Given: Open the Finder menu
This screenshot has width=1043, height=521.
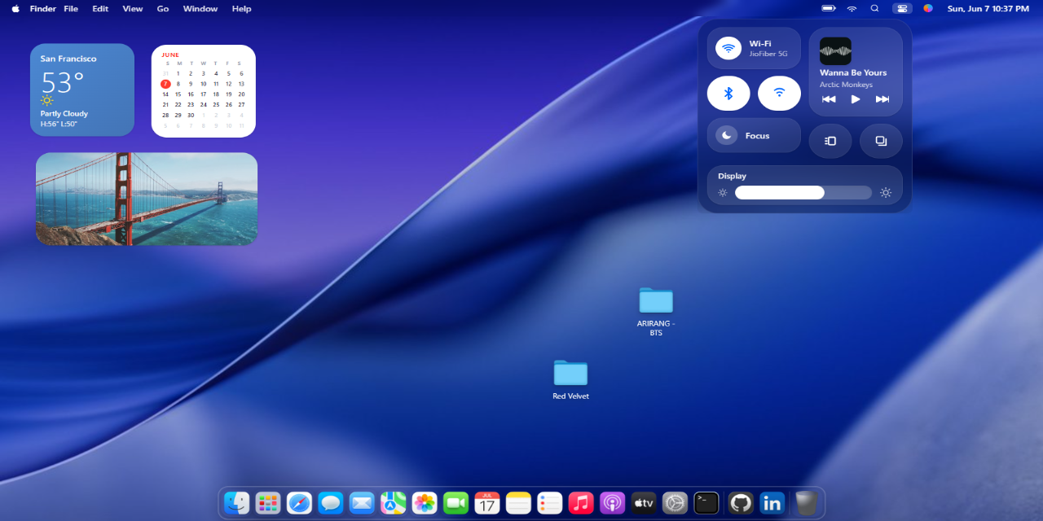Looking at the screenshot, I should (x=43, y=9).
